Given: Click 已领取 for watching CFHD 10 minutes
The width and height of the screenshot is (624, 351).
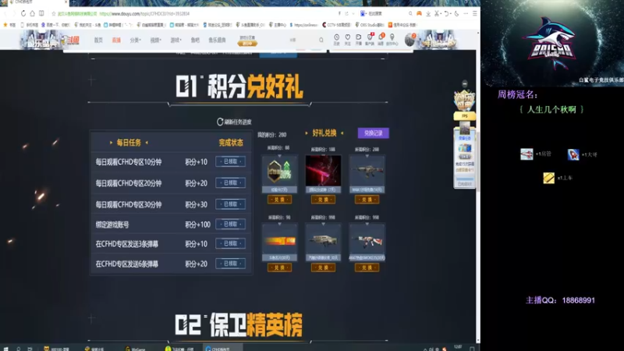Looking at the screenshot, I should click(230, 161).
